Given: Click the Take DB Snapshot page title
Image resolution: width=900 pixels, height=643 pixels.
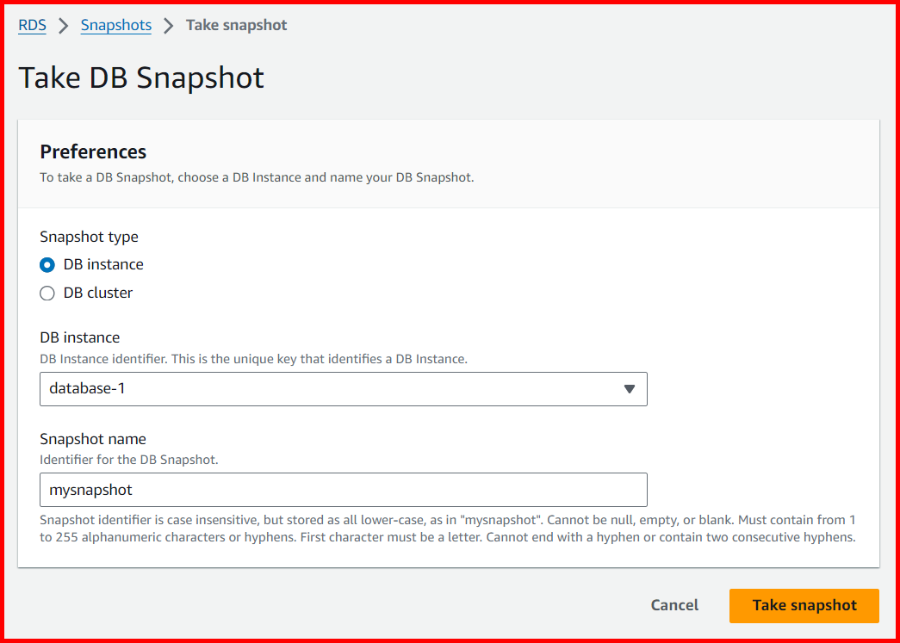Looking at the screenshot, I should pos(141,77).
